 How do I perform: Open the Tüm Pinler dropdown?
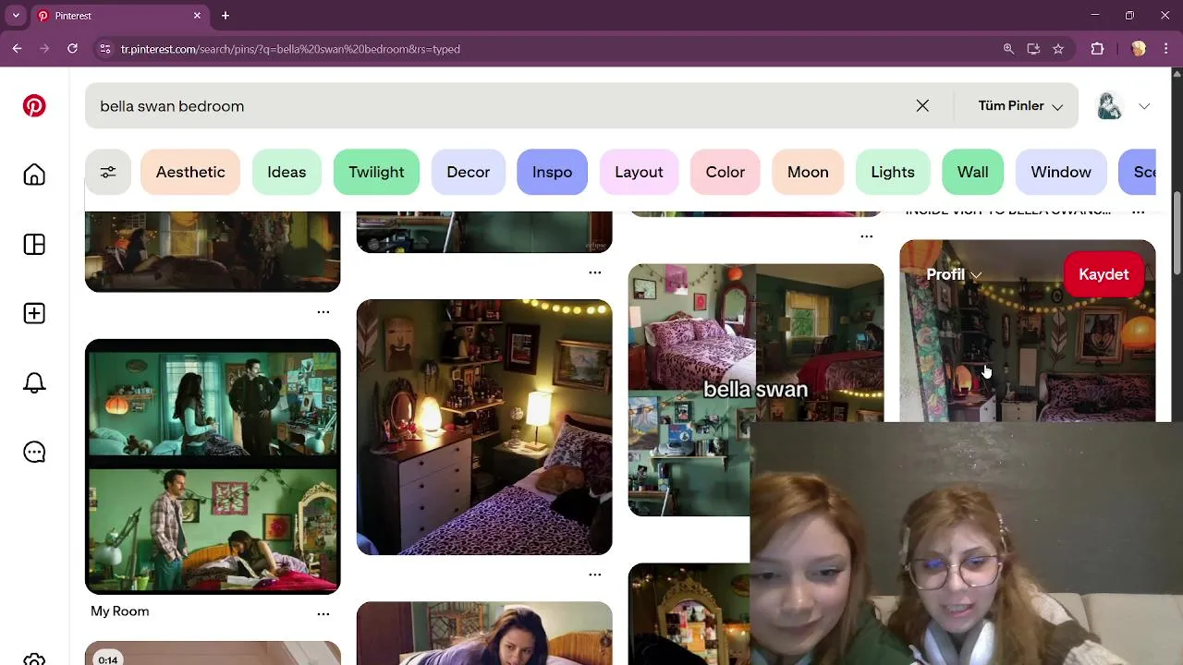(1020, 105)
